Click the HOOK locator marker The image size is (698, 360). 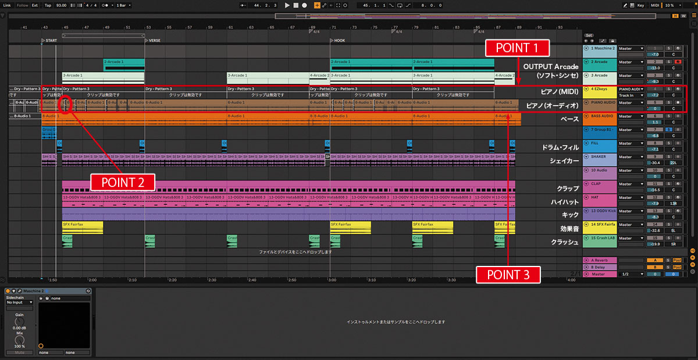click(339, 41)
